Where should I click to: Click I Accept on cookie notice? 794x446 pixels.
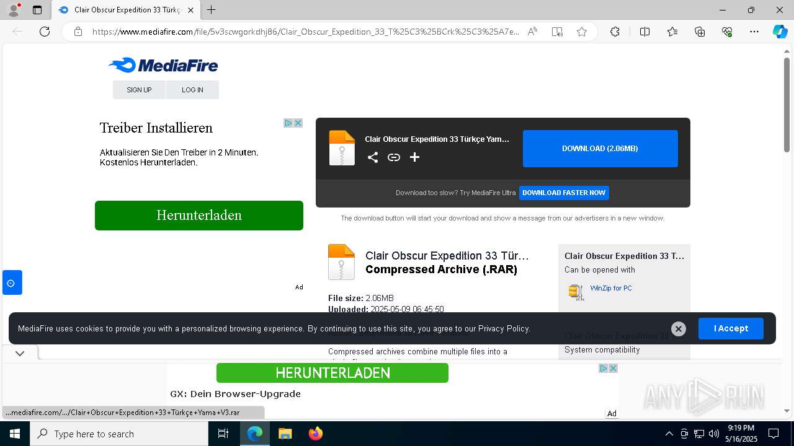(x=731, y=328)
